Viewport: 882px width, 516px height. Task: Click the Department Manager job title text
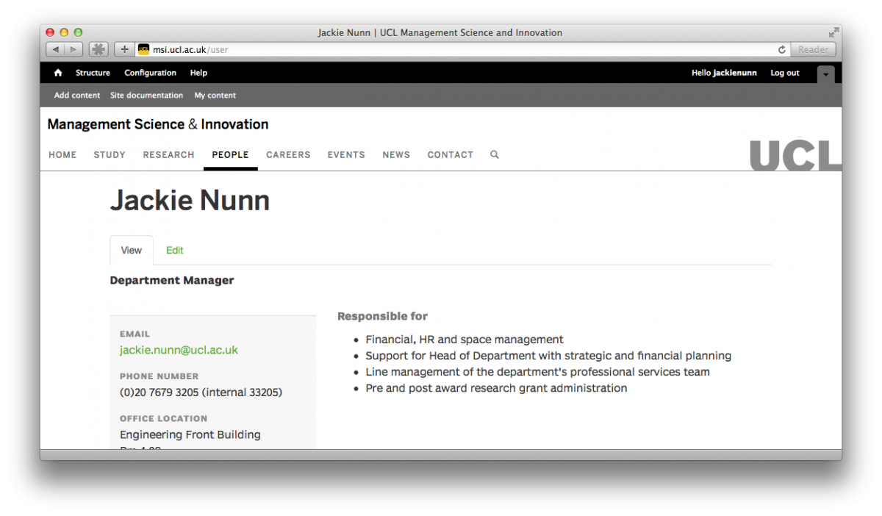[x=172, y=280]
